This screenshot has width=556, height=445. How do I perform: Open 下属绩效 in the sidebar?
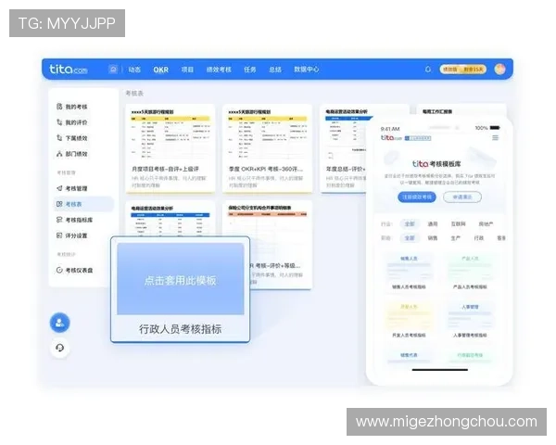(72, 138)
